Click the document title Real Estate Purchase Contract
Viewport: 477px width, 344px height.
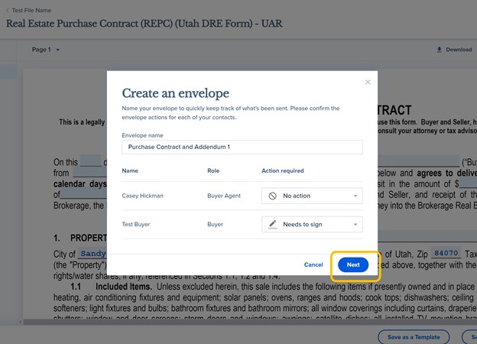tap(144, 24)
